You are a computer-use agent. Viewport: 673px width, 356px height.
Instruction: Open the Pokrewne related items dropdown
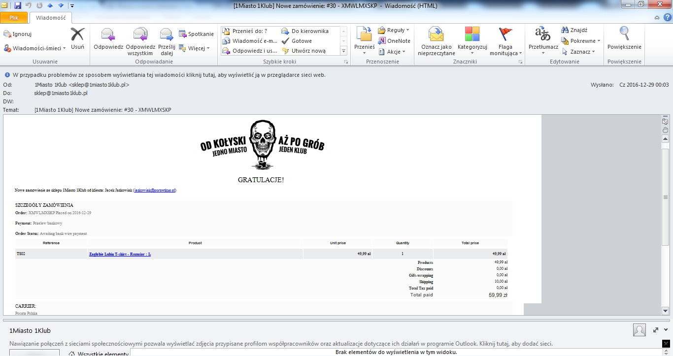click(581, 41)
